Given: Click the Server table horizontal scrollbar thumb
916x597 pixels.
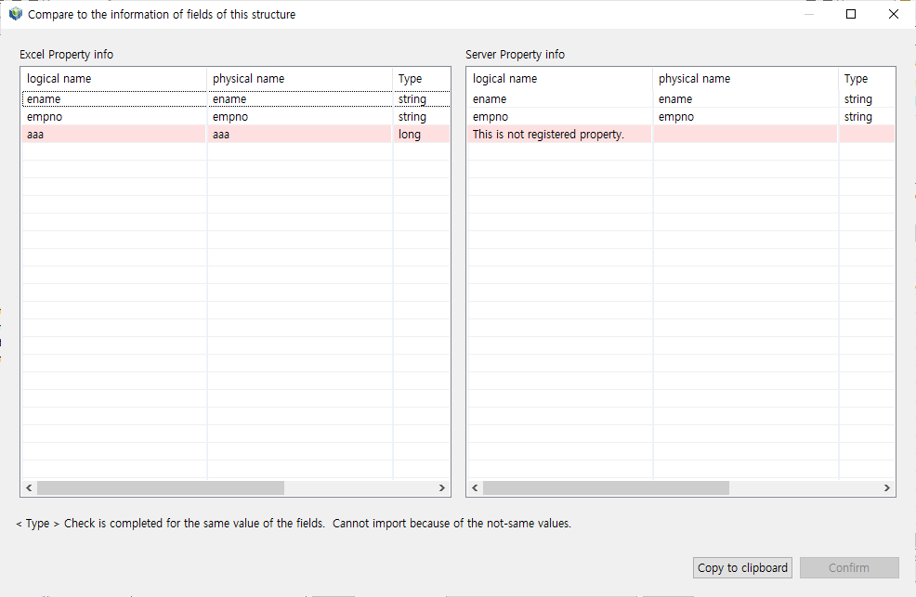Looking at the screenshot, I should [606, 488].
